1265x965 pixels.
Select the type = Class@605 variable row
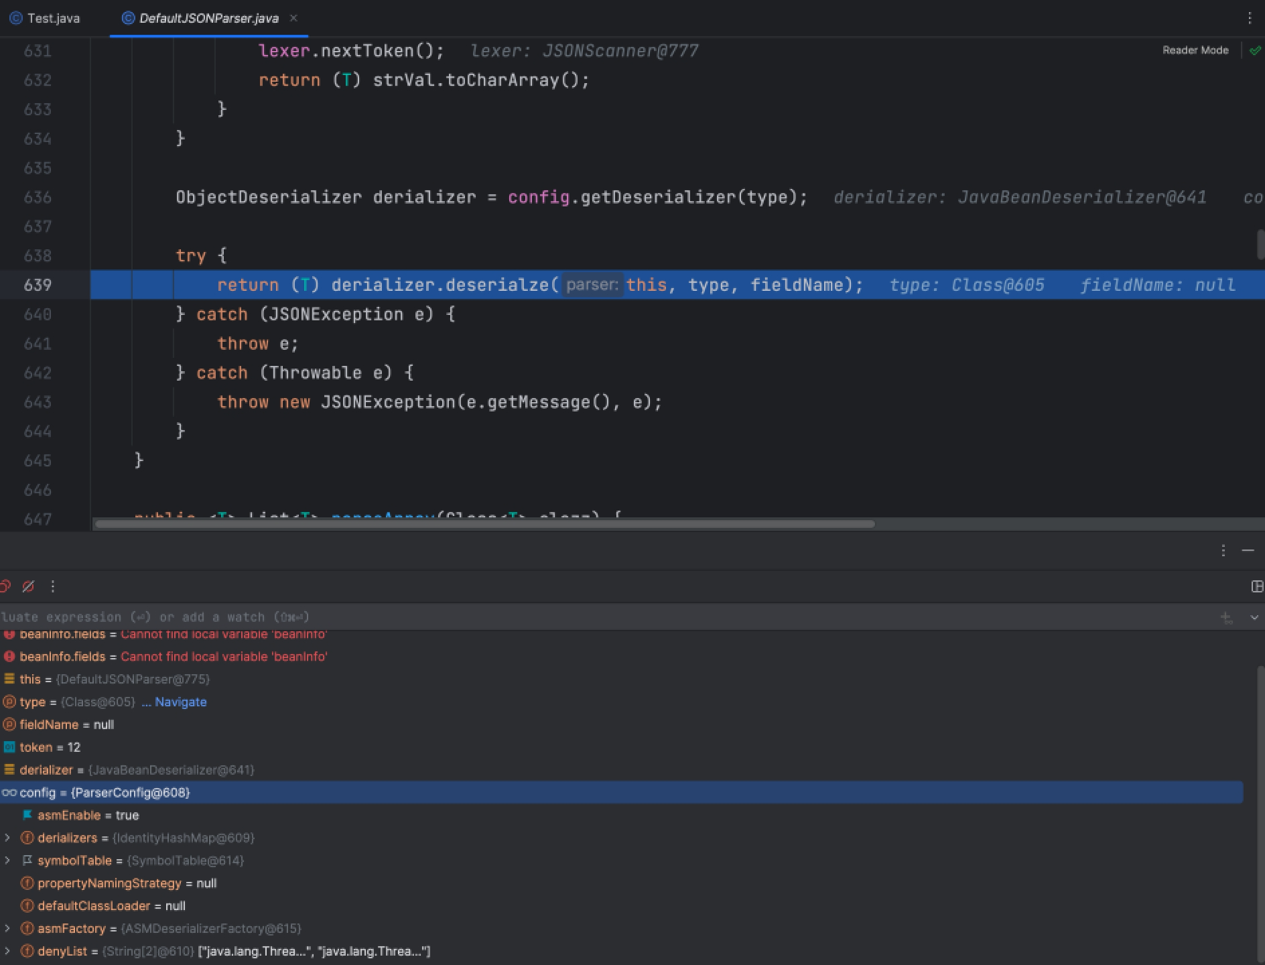(x=622, y=702)
